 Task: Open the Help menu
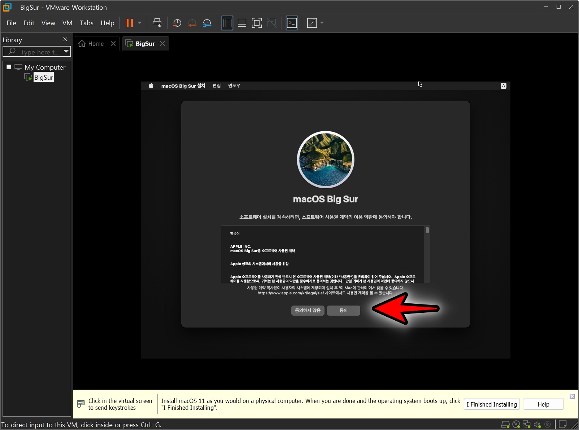(x=108, y=23)
